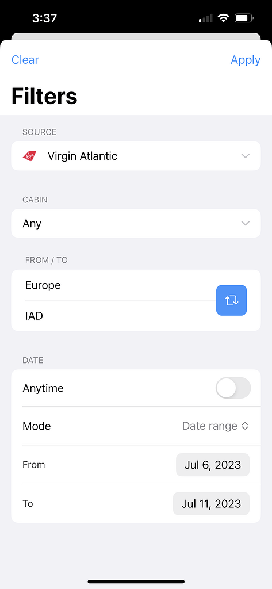
Task: Open the Jul 11, 2023 date picker
Action: pos(211,503)
